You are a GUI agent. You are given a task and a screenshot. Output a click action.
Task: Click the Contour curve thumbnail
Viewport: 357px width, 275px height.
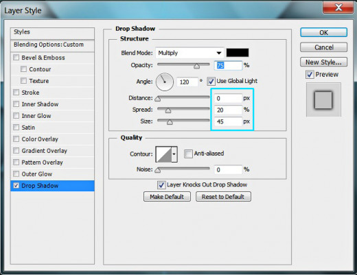point(163,154)
